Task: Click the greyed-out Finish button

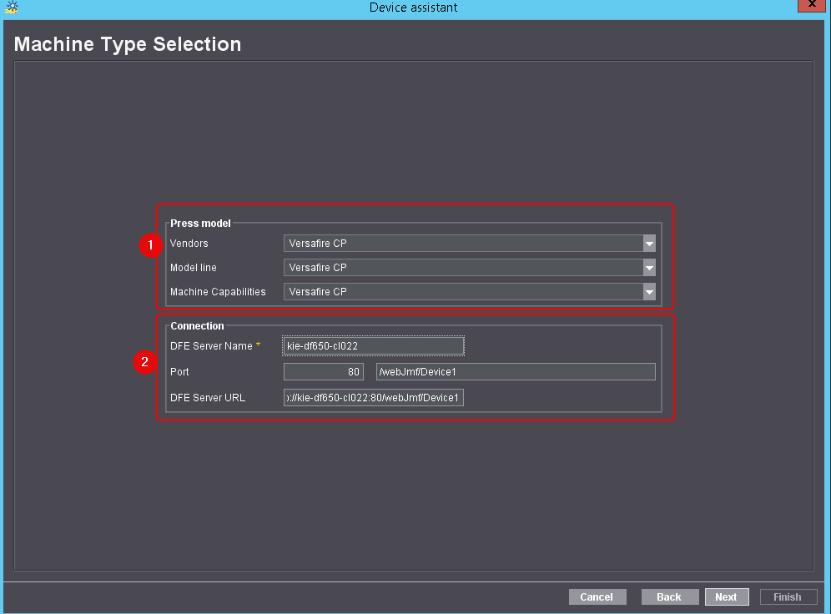Action: pos(788,597)
